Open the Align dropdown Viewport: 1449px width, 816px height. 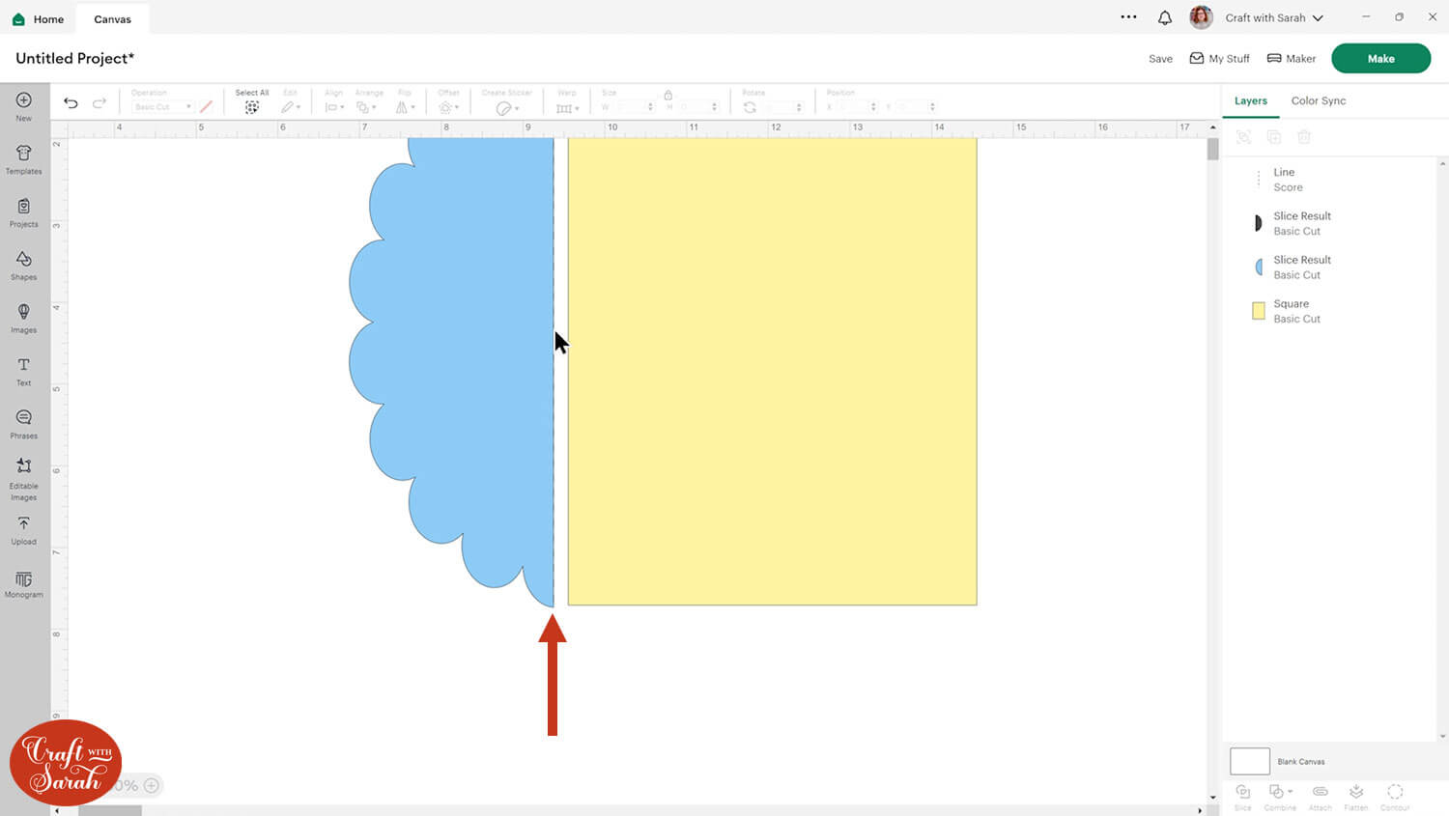[333, 107]
